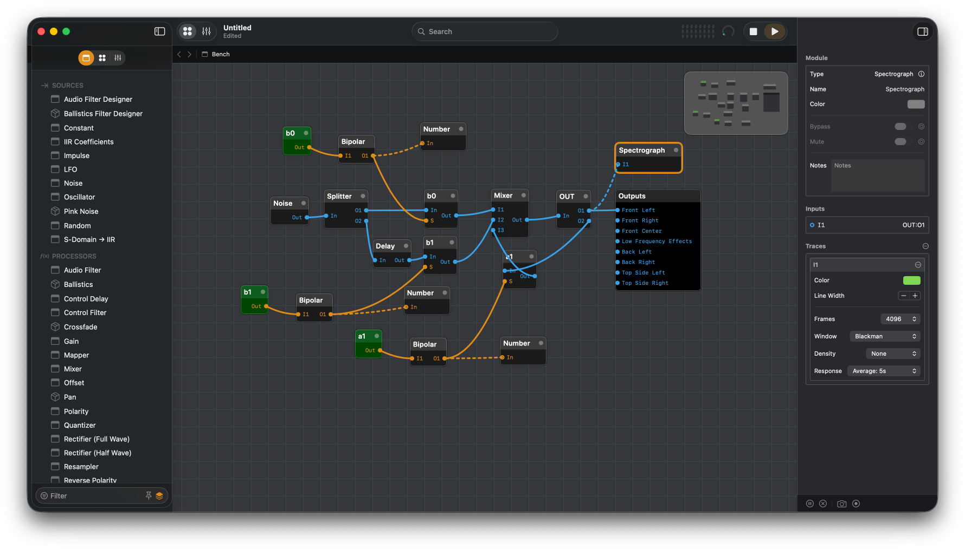Open the Response dropdown showing Average: 5s
The width and height of the screenshot is (965, 549).
884,371
